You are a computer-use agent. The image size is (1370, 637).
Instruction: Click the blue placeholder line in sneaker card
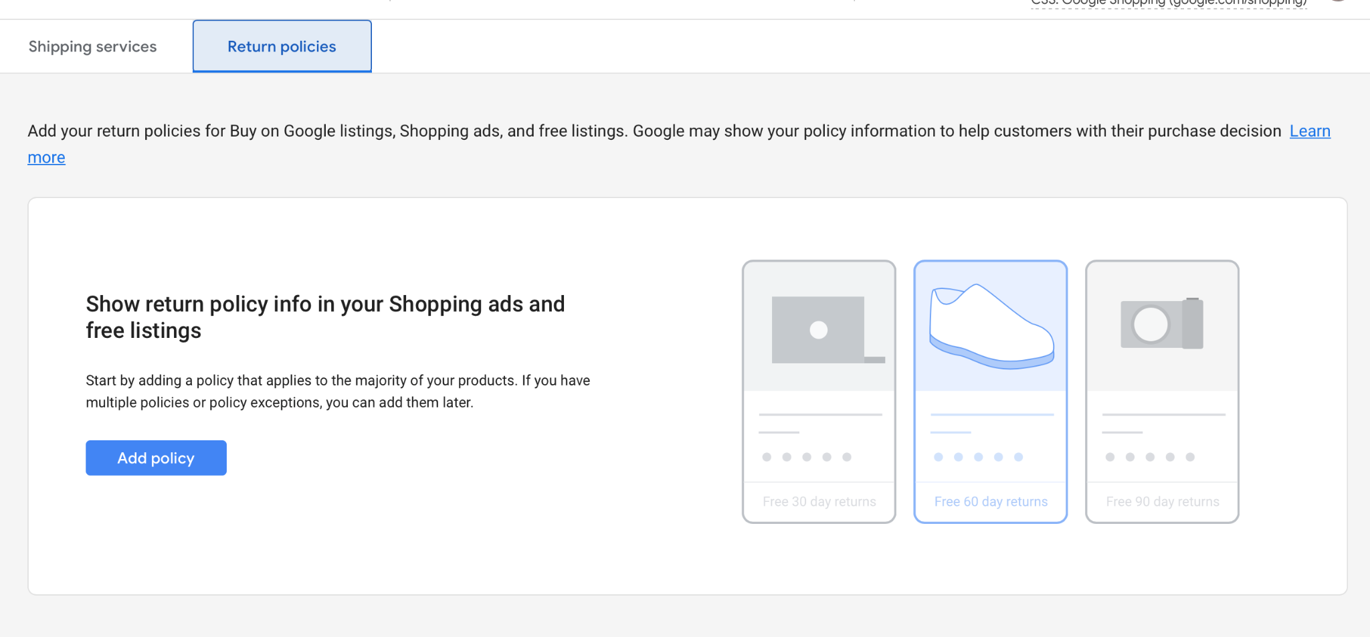pyautogui.click(x=991, y=415)
